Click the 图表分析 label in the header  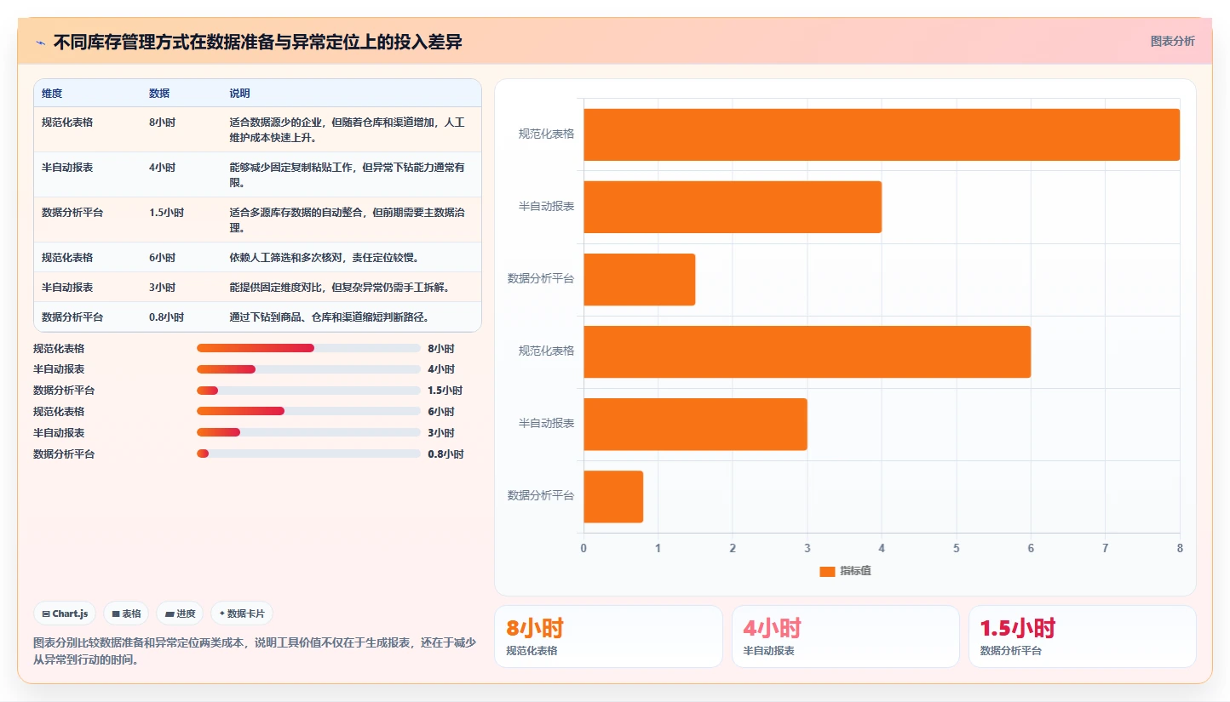click(1172, 41)
